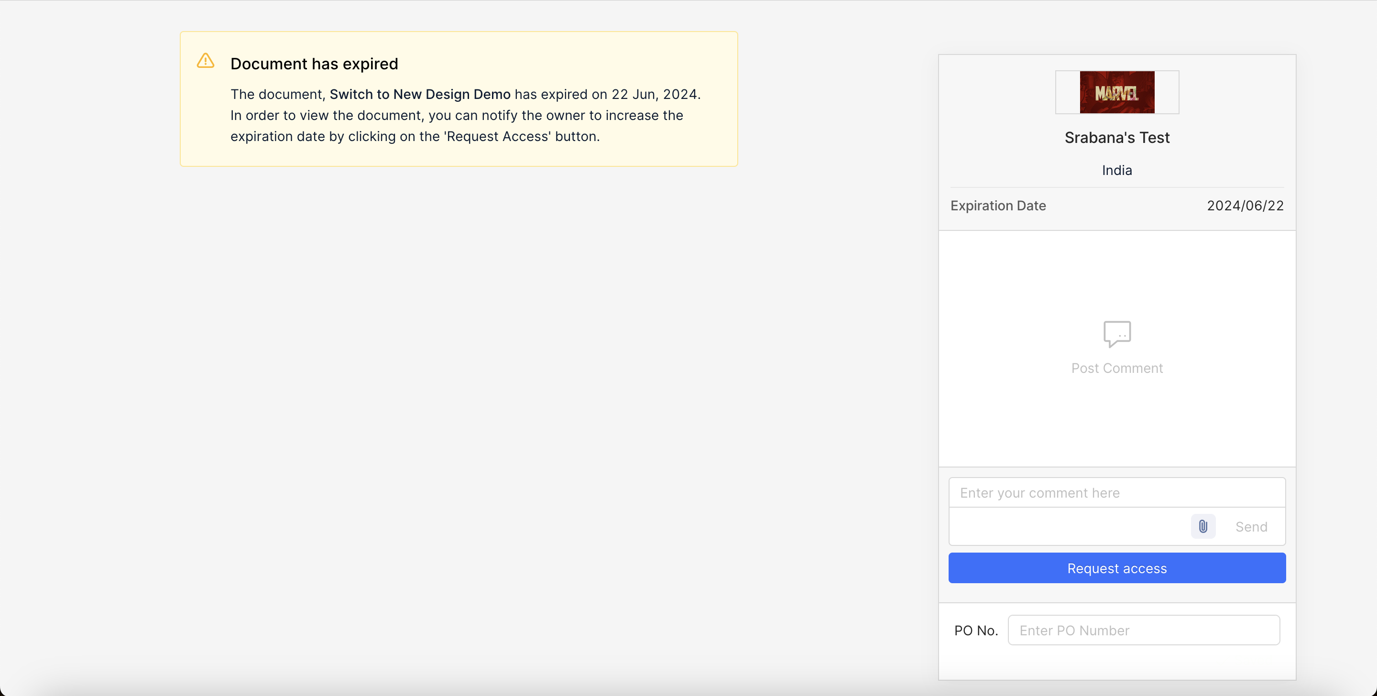The width and height of the screenshot is (1377, 696).
Task: Click the 22 Jun, 2024 date text
Action: pos(654,94)
